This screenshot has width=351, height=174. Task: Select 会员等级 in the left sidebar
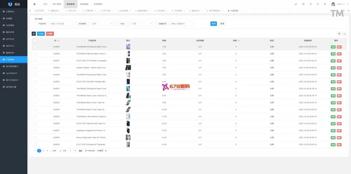click(x=10, y=25)
